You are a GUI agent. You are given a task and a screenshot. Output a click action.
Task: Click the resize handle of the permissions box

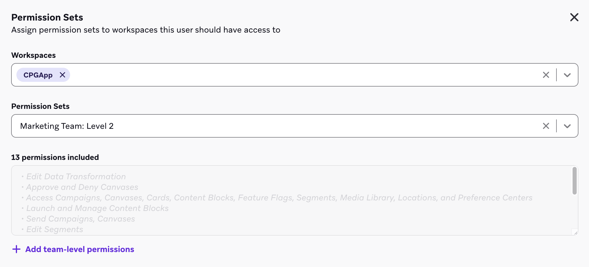pyautogui.click(x=574, y=231)
